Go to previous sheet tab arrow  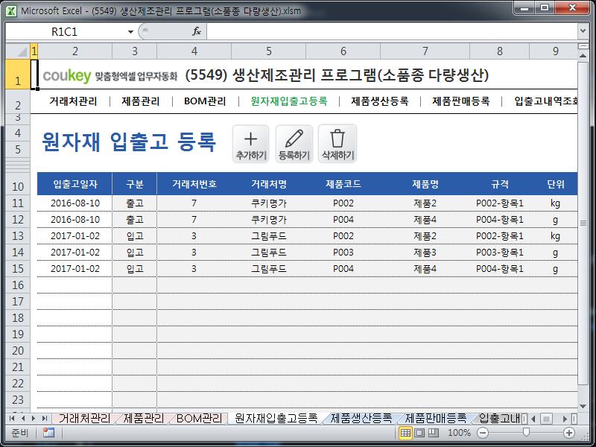click(x=23, y=419)
